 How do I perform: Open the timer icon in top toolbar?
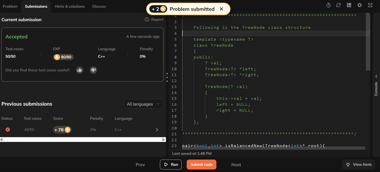point(328,5)
